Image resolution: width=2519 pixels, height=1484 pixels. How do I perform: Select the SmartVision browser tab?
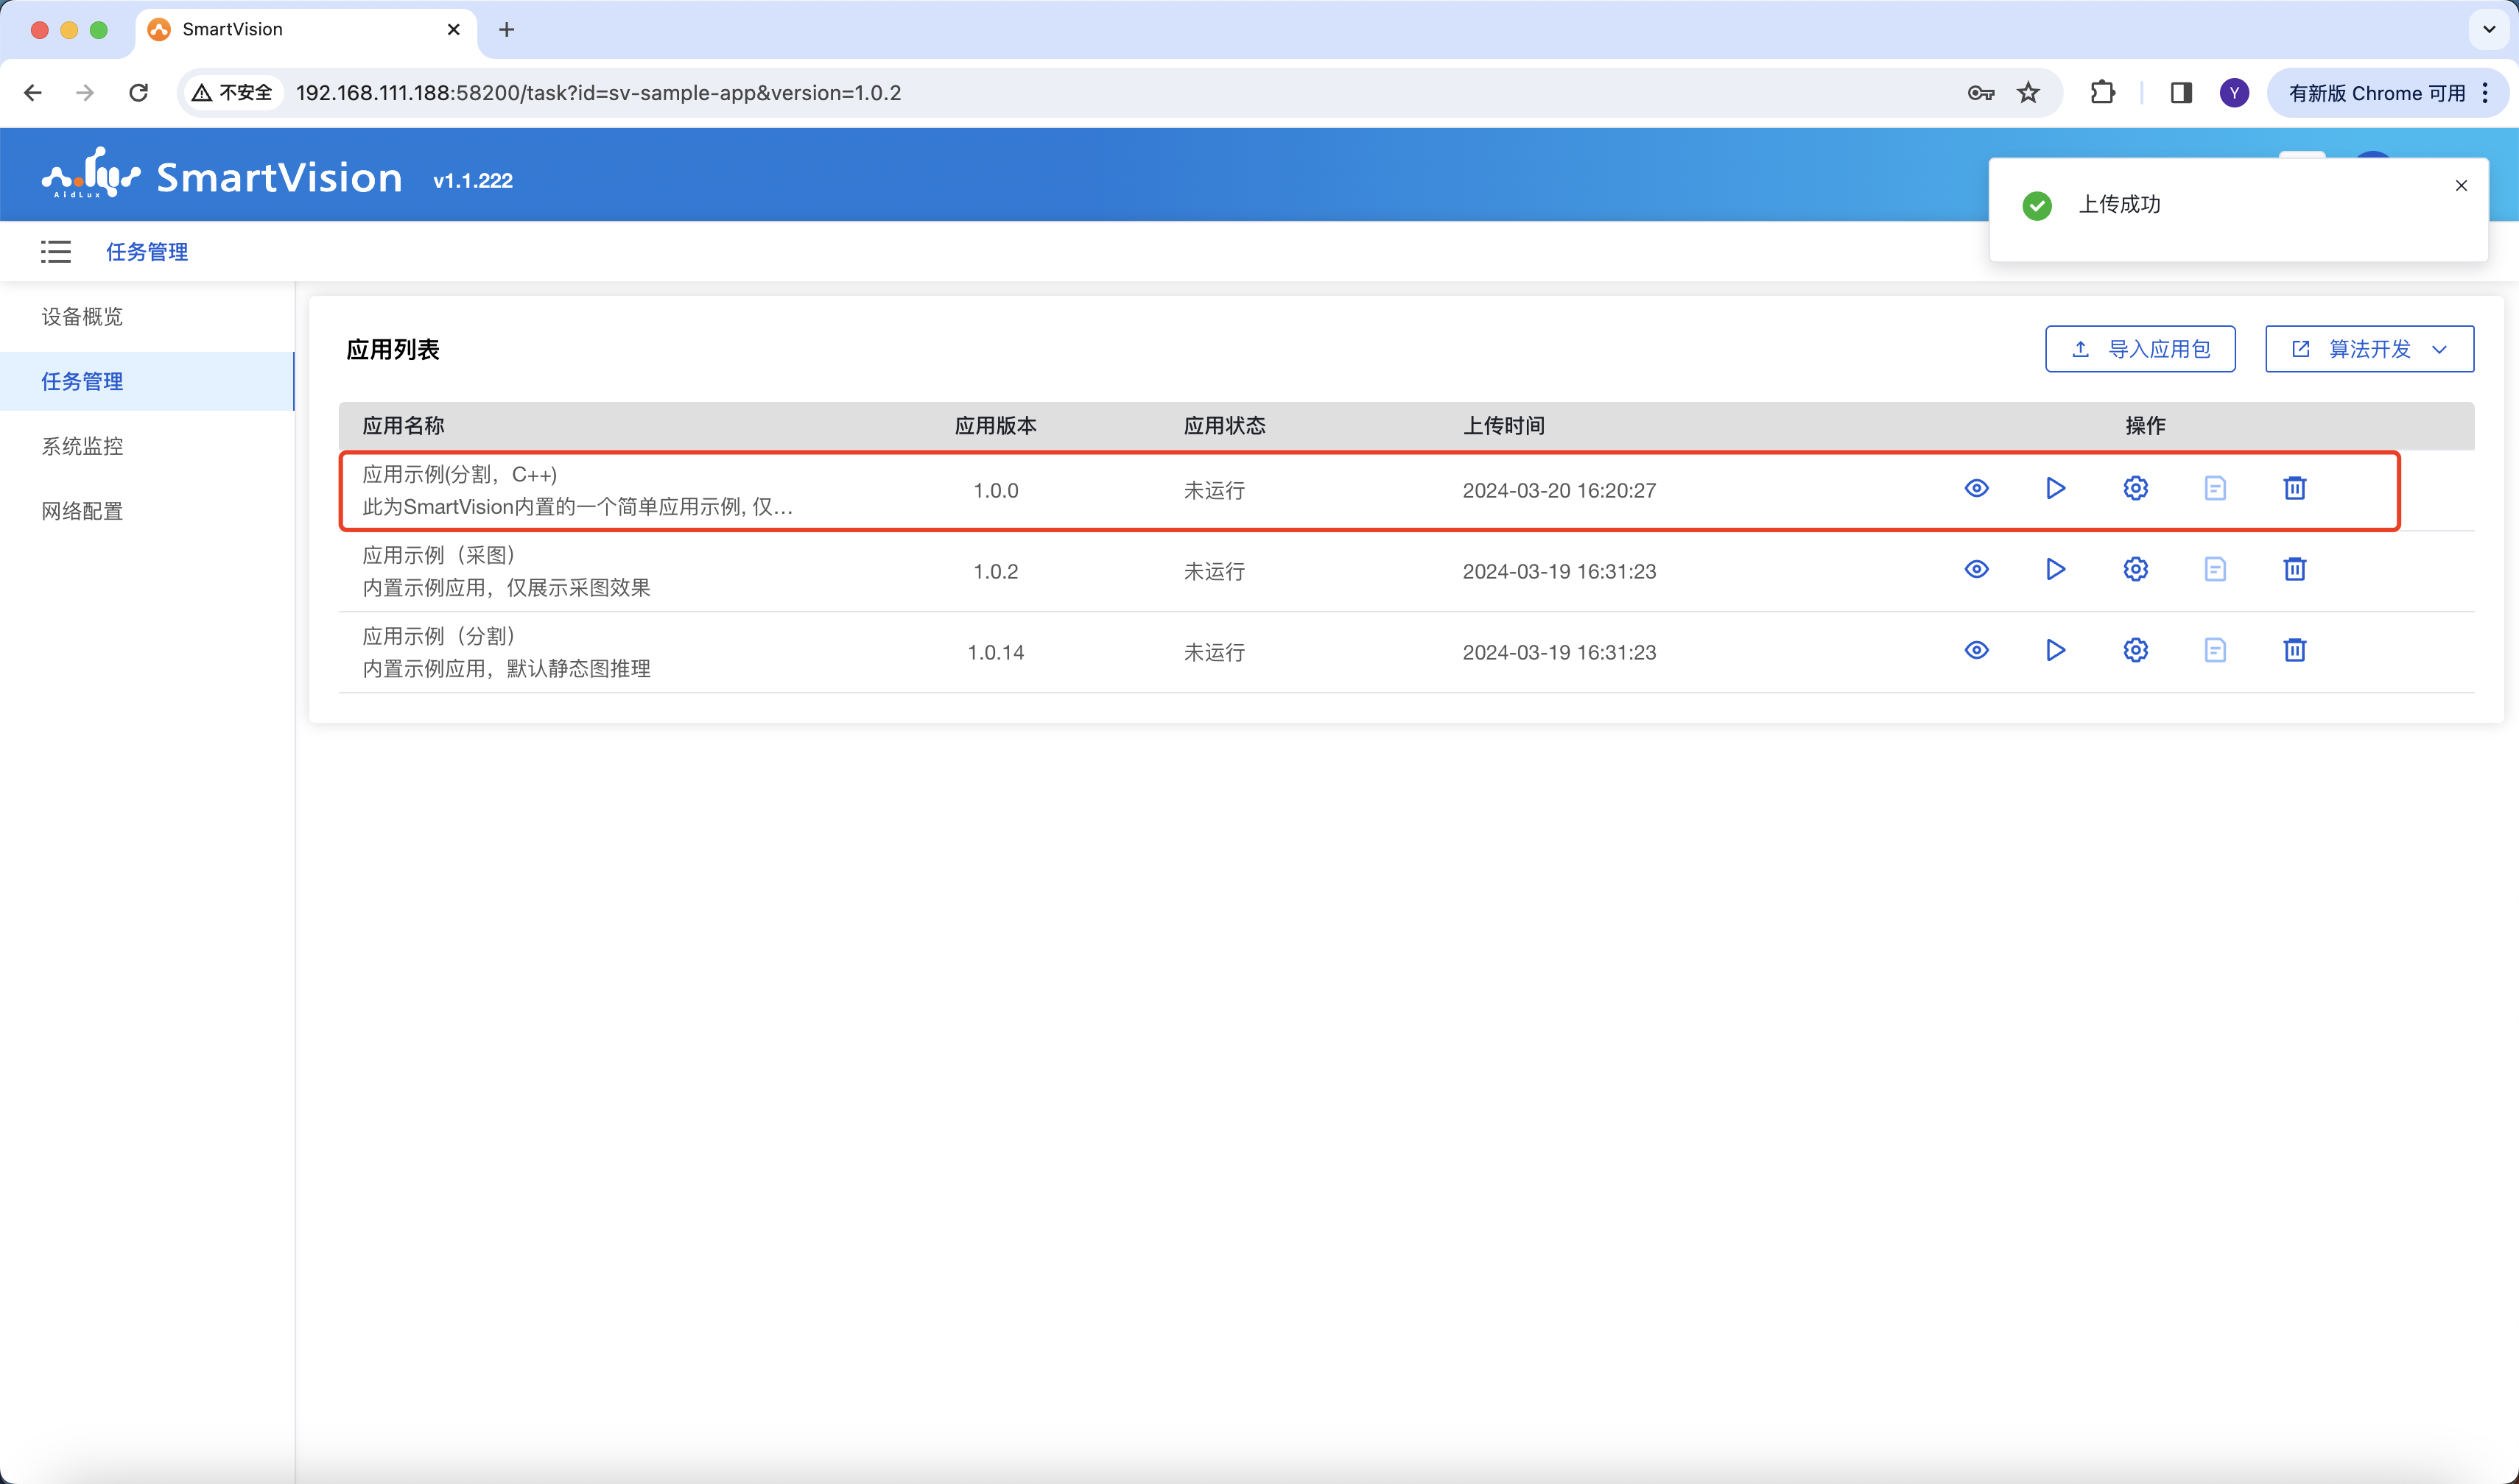(x=305, y=30)
